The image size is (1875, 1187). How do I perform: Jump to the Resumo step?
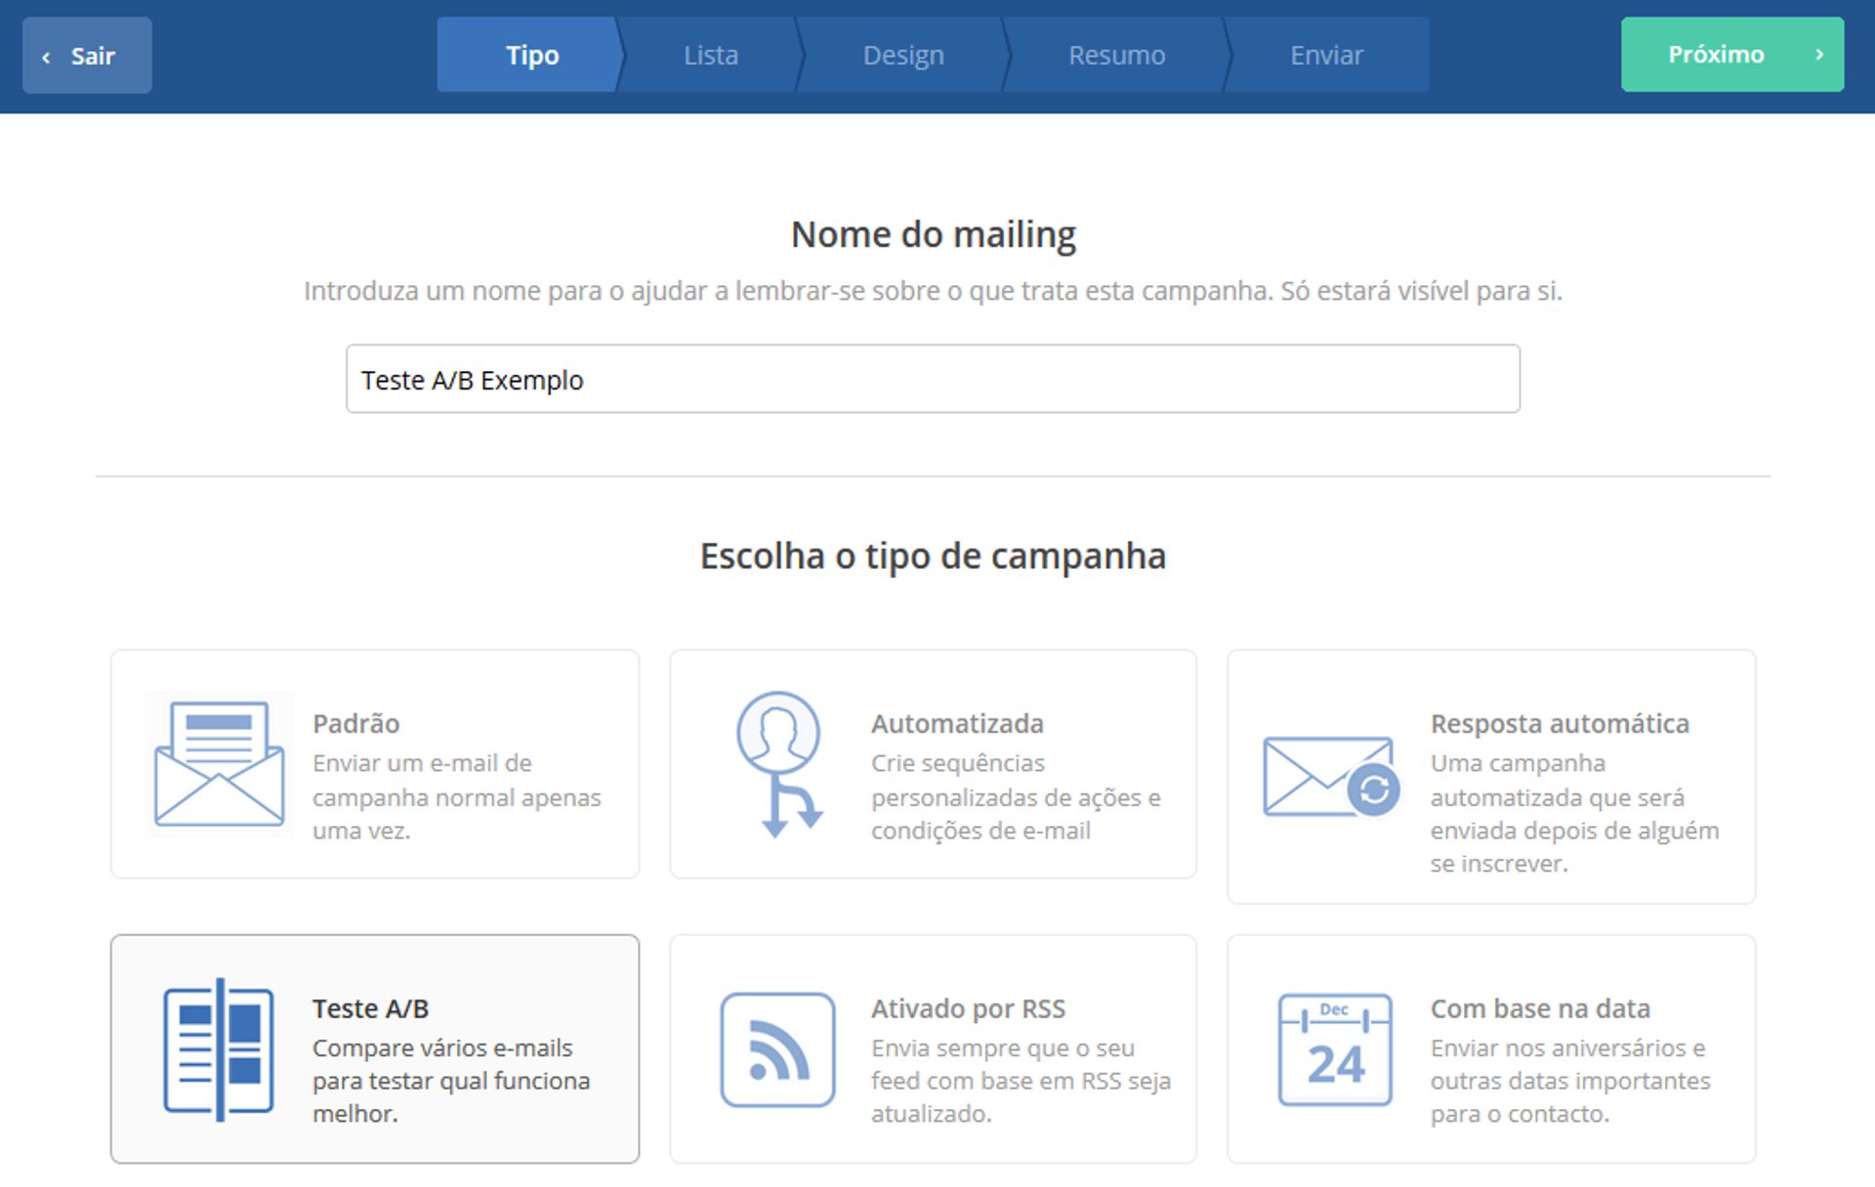tap(1116, 55)
